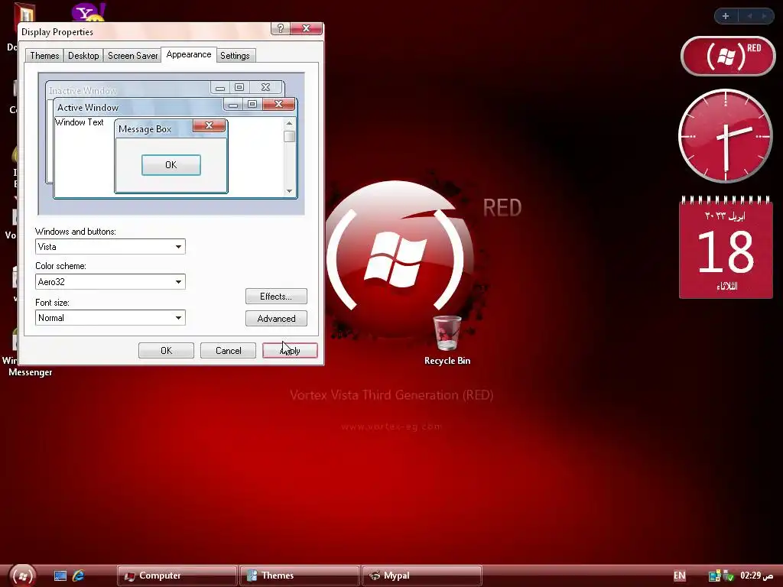Screen dimensions: 783x587
Task: Click the EN language indicator
Action: (x=680, y=576)
